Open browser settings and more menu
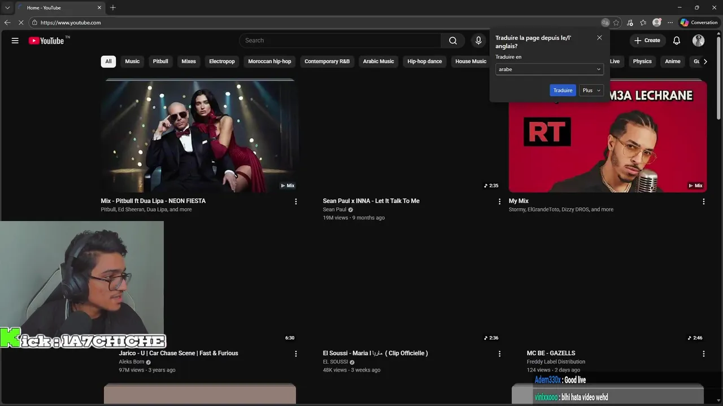 [x=670, y=23]
